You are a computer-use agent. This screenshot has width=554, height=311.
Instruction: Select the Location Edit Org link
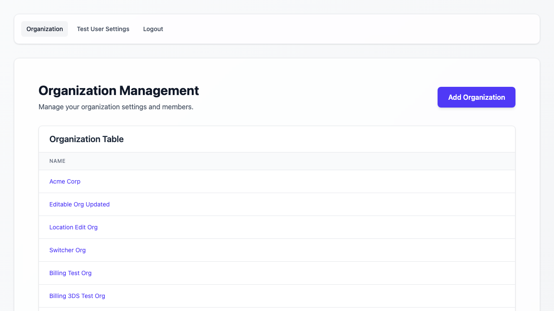pyautogui.click(x=74, y=227)
